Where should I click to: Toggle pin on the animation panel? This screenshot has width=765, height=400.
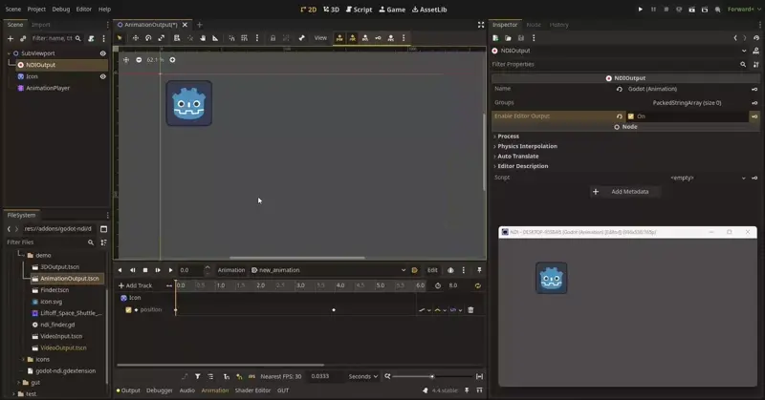tap(480, 270)
